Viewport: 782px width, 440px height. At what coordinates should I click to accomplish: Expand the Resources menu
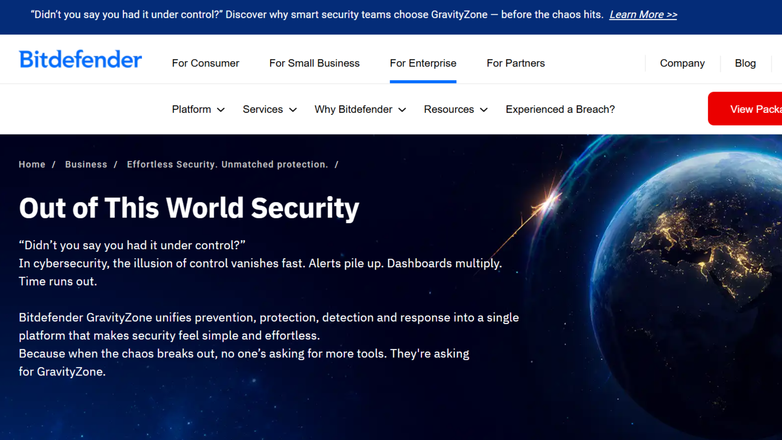tap(456, 109)
